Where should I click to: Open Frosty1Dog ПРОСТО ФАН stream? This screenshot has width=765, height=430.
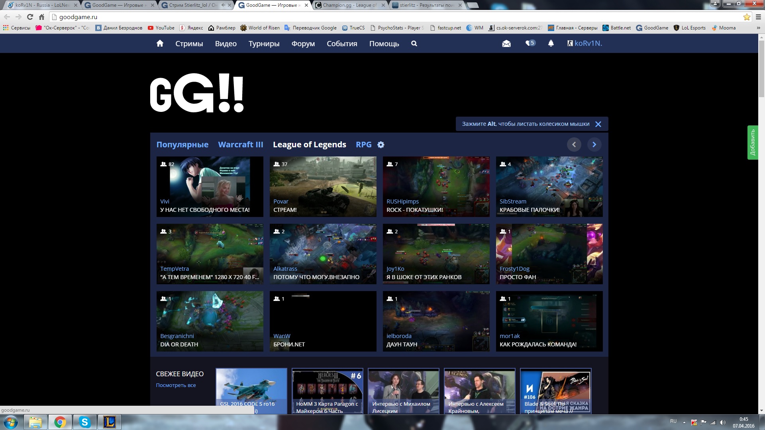[549, 254]
